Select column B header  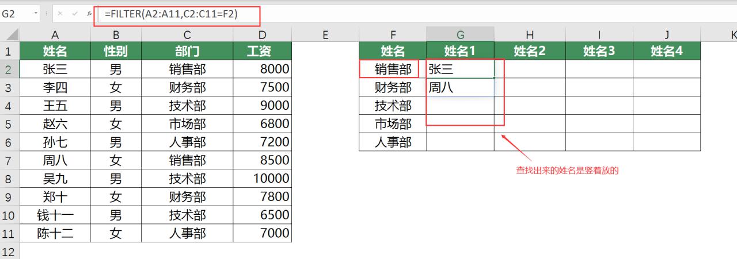tap(116, 34)
